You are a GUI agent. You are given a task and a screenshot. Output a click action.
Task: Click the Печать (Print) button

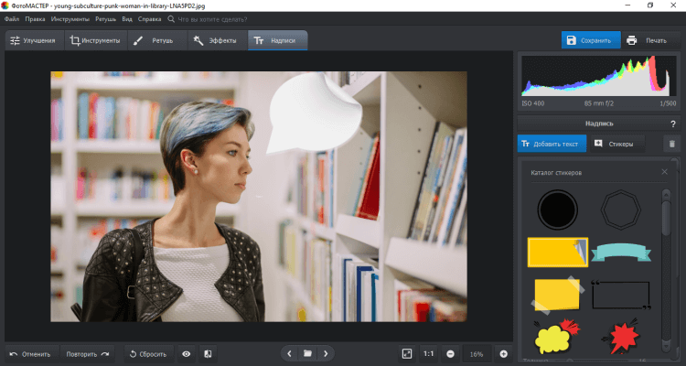point(648,40)
